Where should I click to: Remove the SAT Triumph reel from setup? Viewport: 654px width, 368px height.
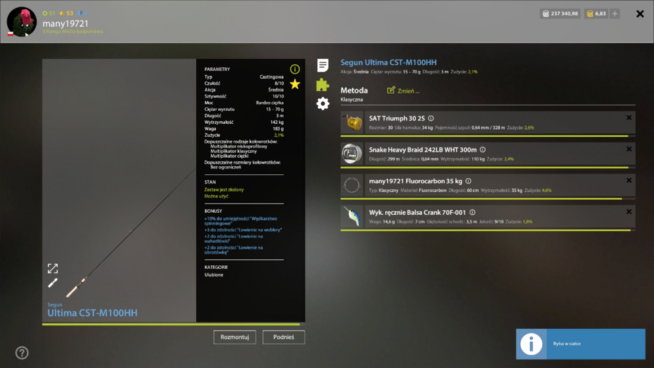point(629,118)
